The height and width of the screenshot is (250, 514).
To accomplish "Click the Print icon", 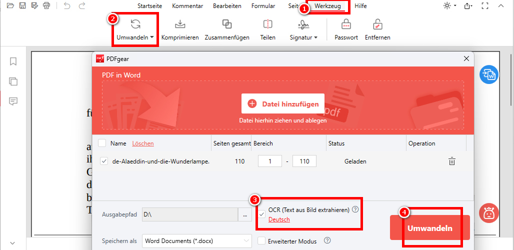I will (x=46, y=5).
